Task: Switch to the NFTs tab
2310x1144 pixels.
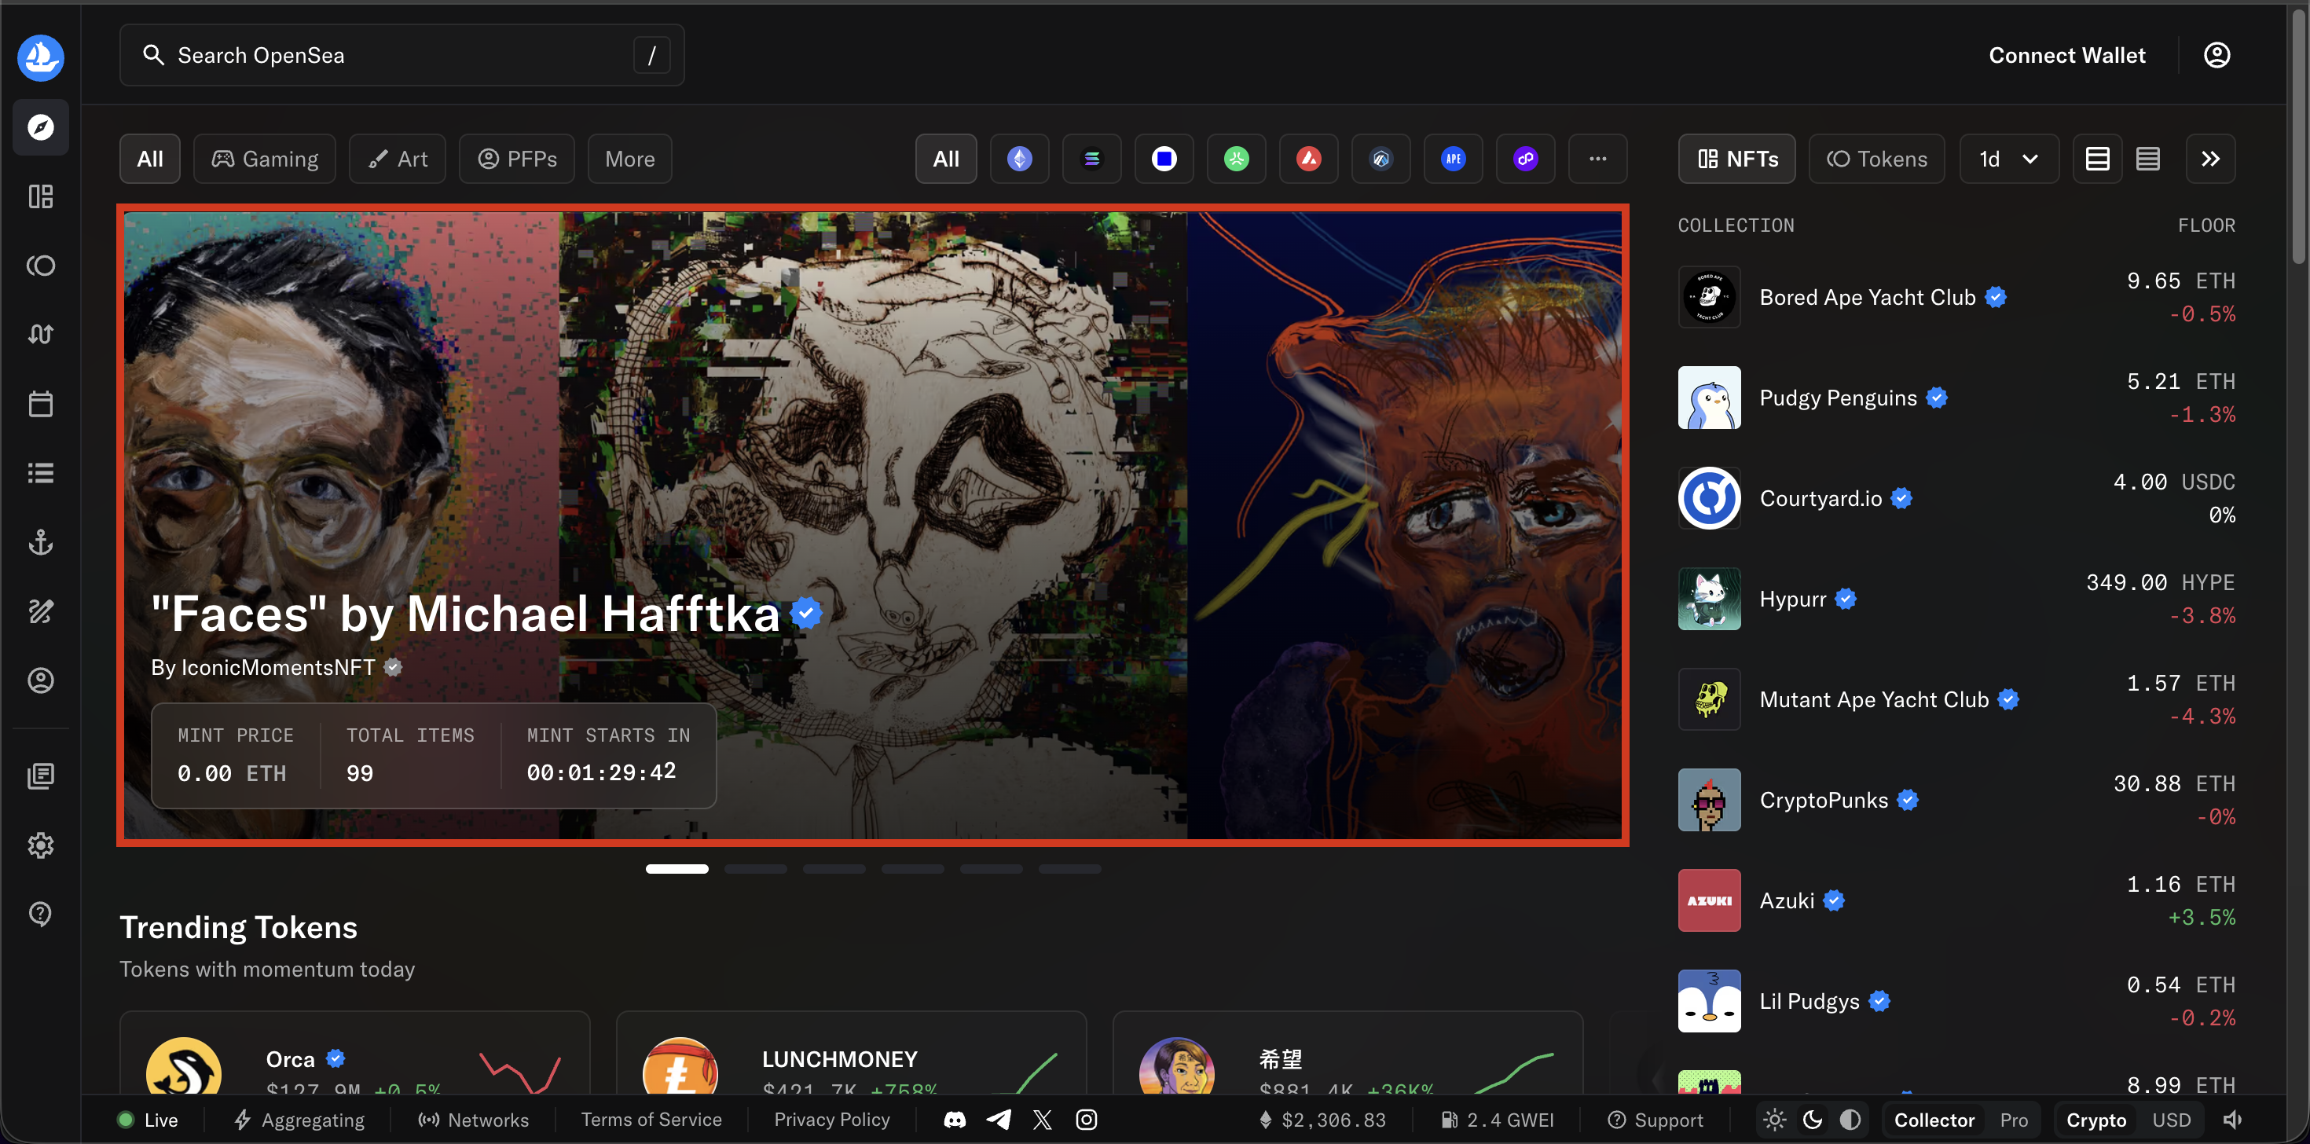Action: (1737, 159)
